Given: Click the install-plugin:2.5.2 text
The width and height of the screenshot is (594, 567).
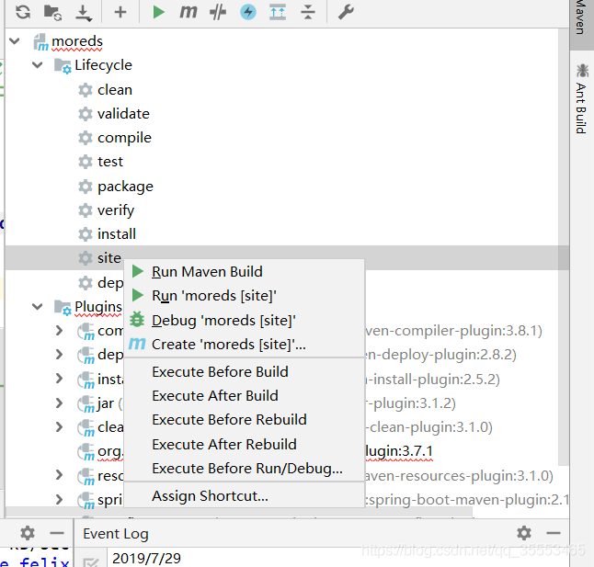Looking at the screenshot, I should (432, 379).
